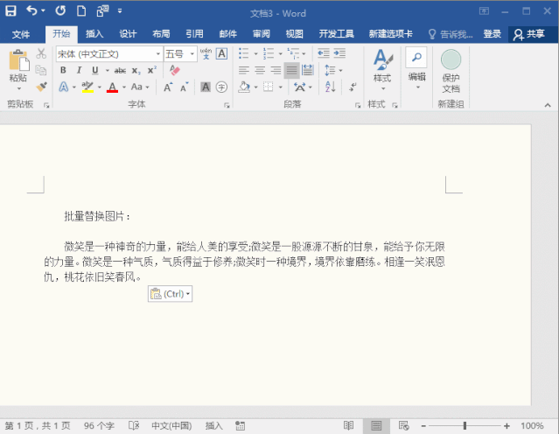
Task: Open the phonetic guide (wén) tool
Action: (206, 53)
